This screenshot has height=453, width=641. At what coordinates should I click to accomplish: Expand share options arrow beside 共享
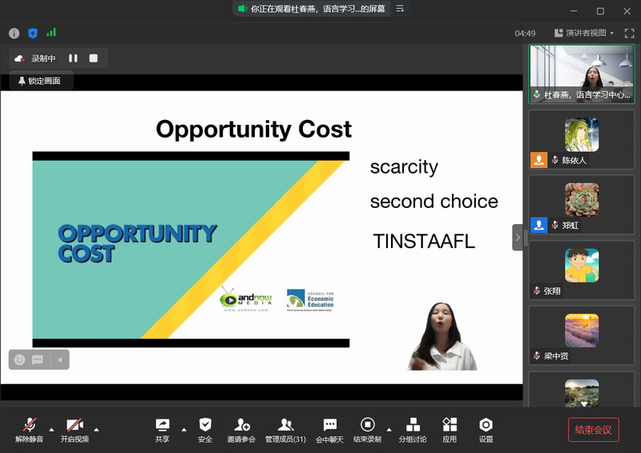click(183, 429)
